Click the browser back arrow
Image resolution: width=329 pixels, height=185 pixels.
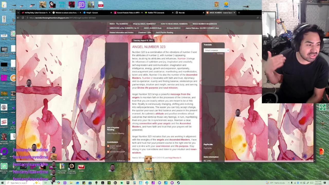18,18
